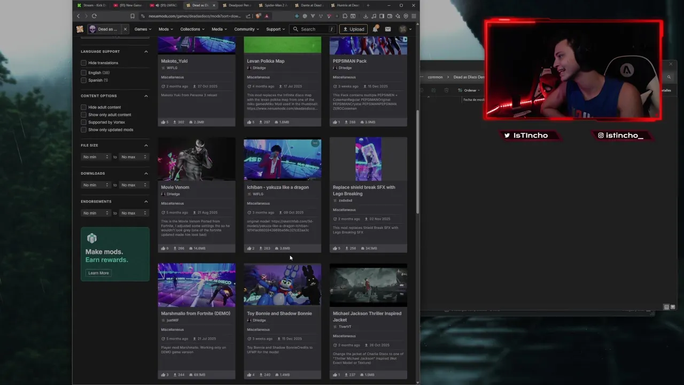Enable Hide adult content option
The height and width of the screenshot is (385, 684).
pyautogui.click(x=83, y=107)
